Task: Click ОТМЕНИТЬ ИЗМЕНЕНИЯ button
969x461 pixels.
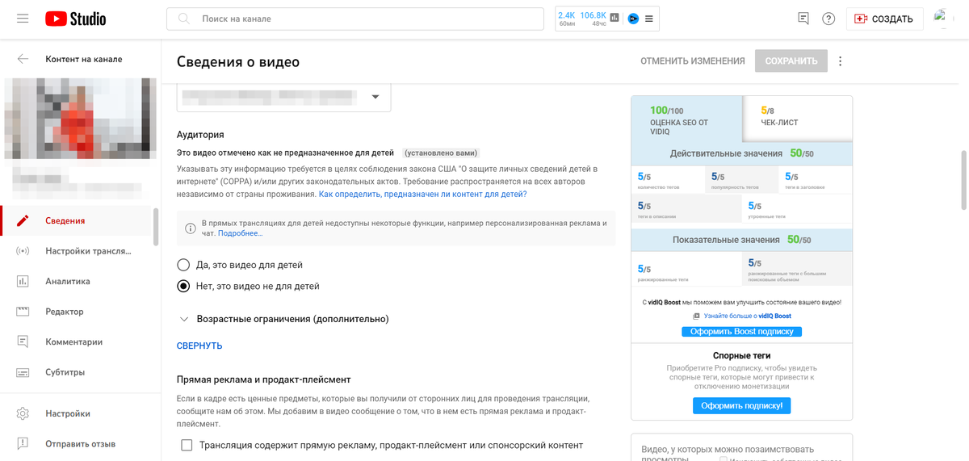Action: (x=693, y=61)
